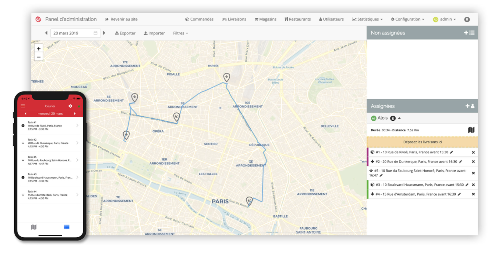Zoom out on the map
This screenshot has width=491, height=254.
[x=39, y=57]
